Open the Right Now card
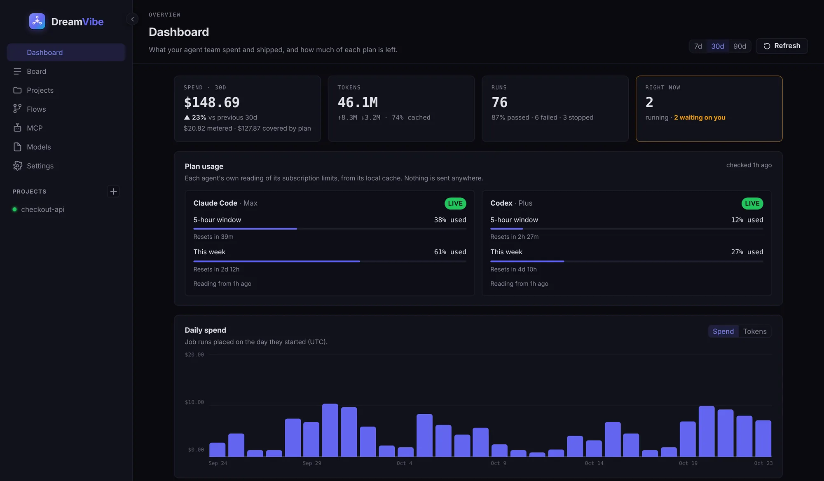This screenshot has height=481, width=824. (709, 109)
